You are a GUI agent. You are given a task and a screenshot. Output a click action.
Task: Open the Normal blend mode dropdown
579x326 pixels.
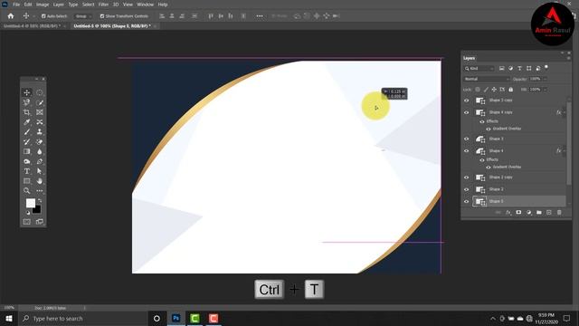tap(487, 79)
